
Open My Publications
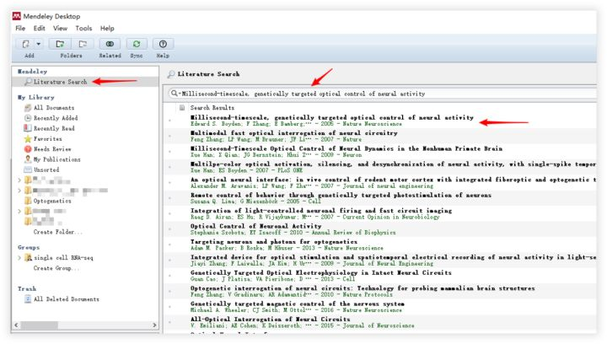click(57, 159)
